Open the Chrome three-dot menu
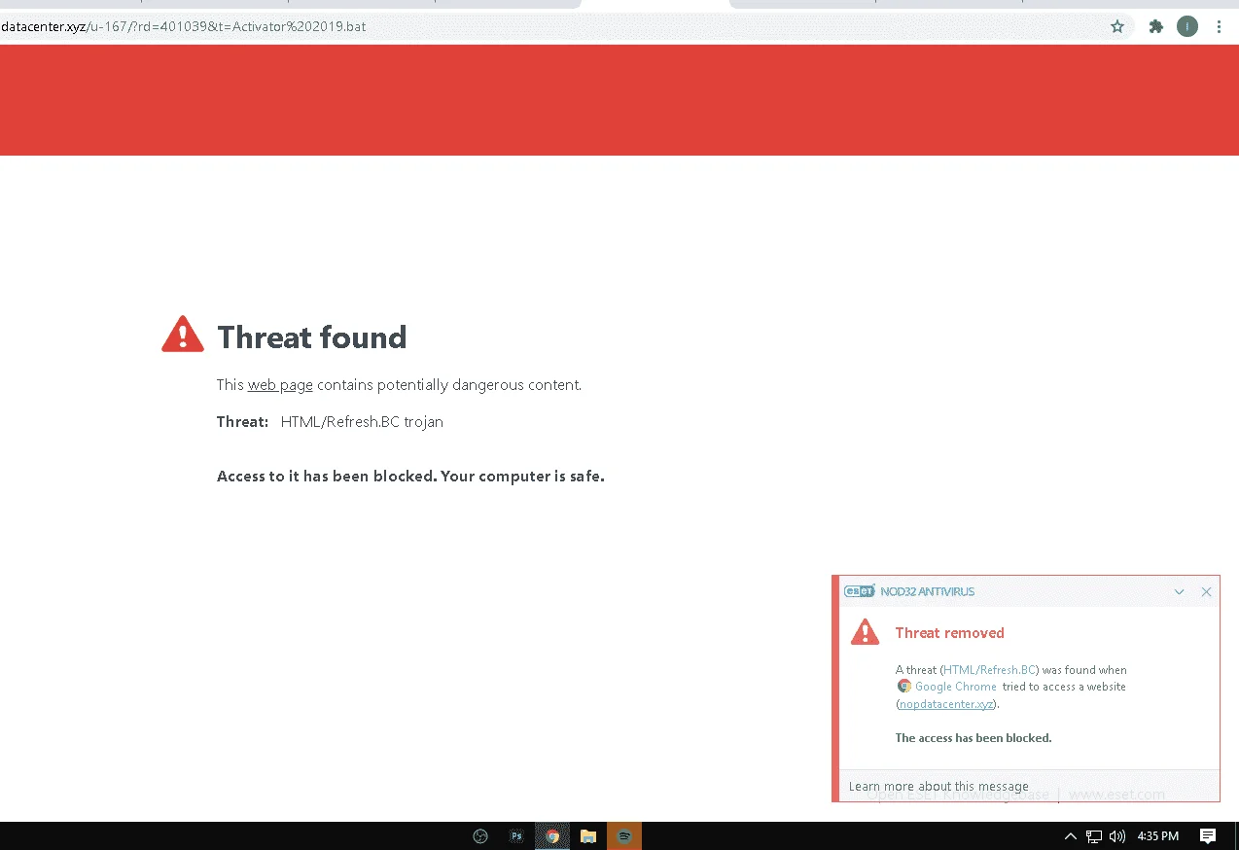1239x850 pixels. [x=1219, y=27]
